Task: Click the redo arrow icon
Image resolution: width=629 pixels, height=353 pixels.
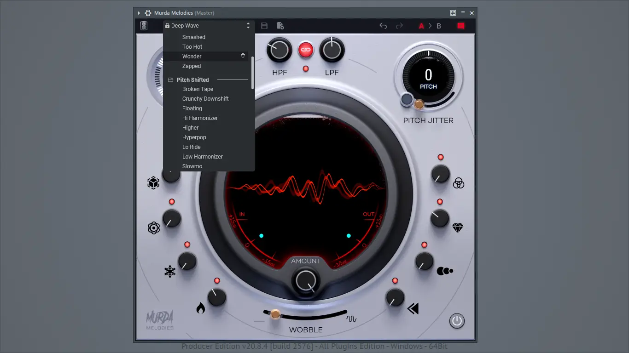Action: tap(399, 26)
